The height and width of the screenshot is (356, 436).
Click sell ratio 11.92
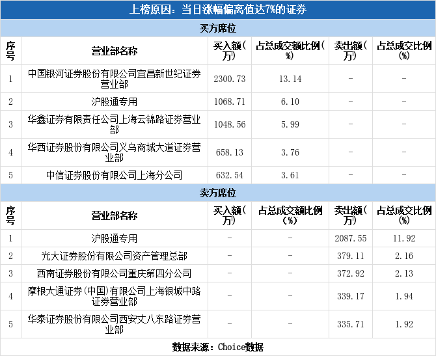click(x=404, y=238)
